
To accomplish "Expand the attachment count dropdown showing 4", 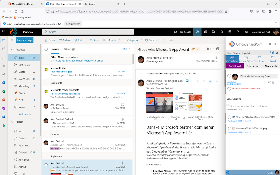I will click(x=210, y=49).
